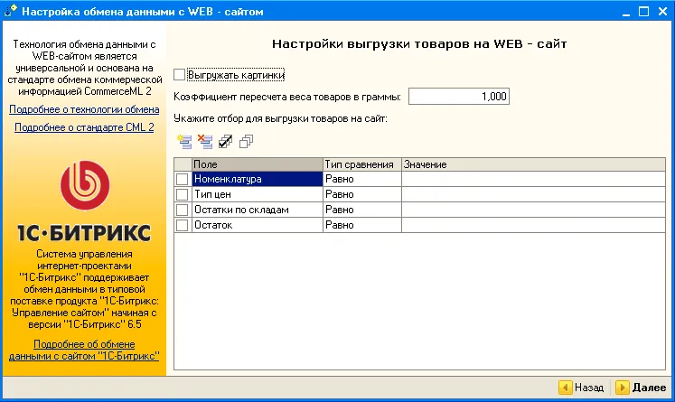Open comparison type cell for Номенклатура
675x402 pixels.
361,180
